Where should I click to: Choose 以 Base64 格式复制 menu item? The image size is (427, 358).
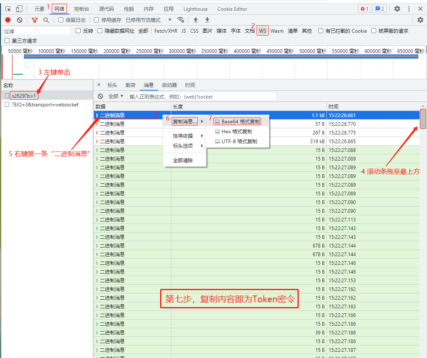pos(237,122)
